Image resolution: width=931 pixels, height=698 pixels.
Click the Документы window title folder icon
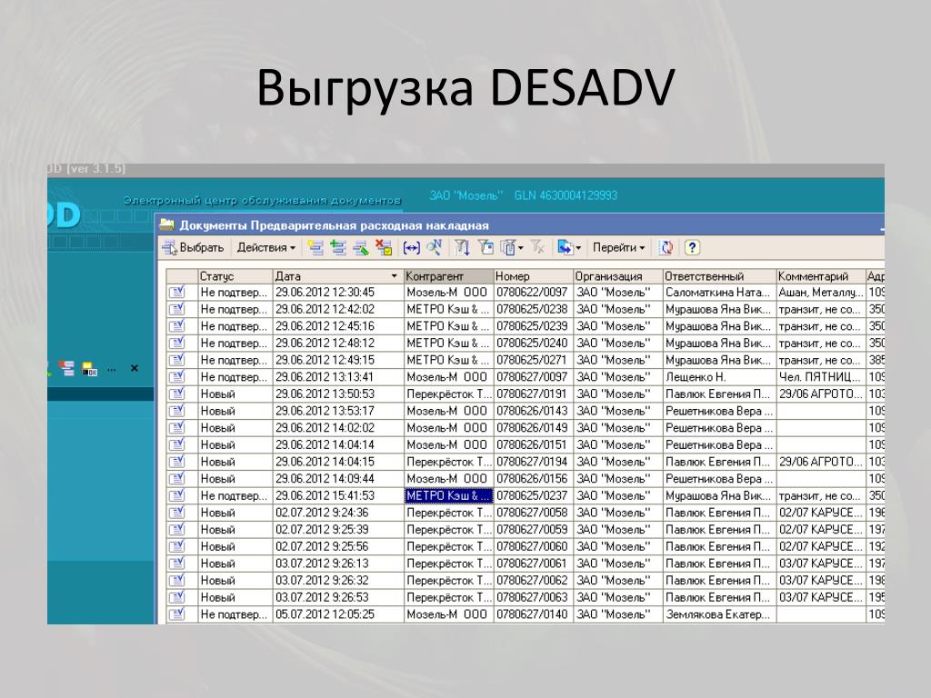pos(167,224)
